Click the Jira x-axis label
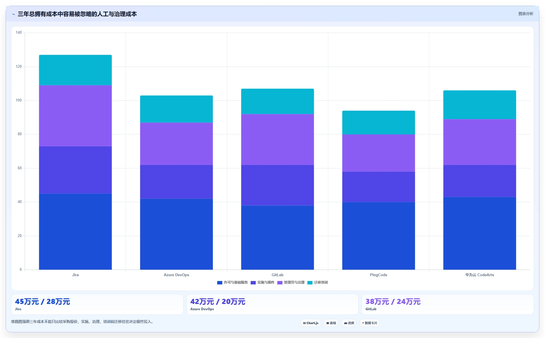The width and height of the screenshot is (545, 338). (x=75, y=275)
